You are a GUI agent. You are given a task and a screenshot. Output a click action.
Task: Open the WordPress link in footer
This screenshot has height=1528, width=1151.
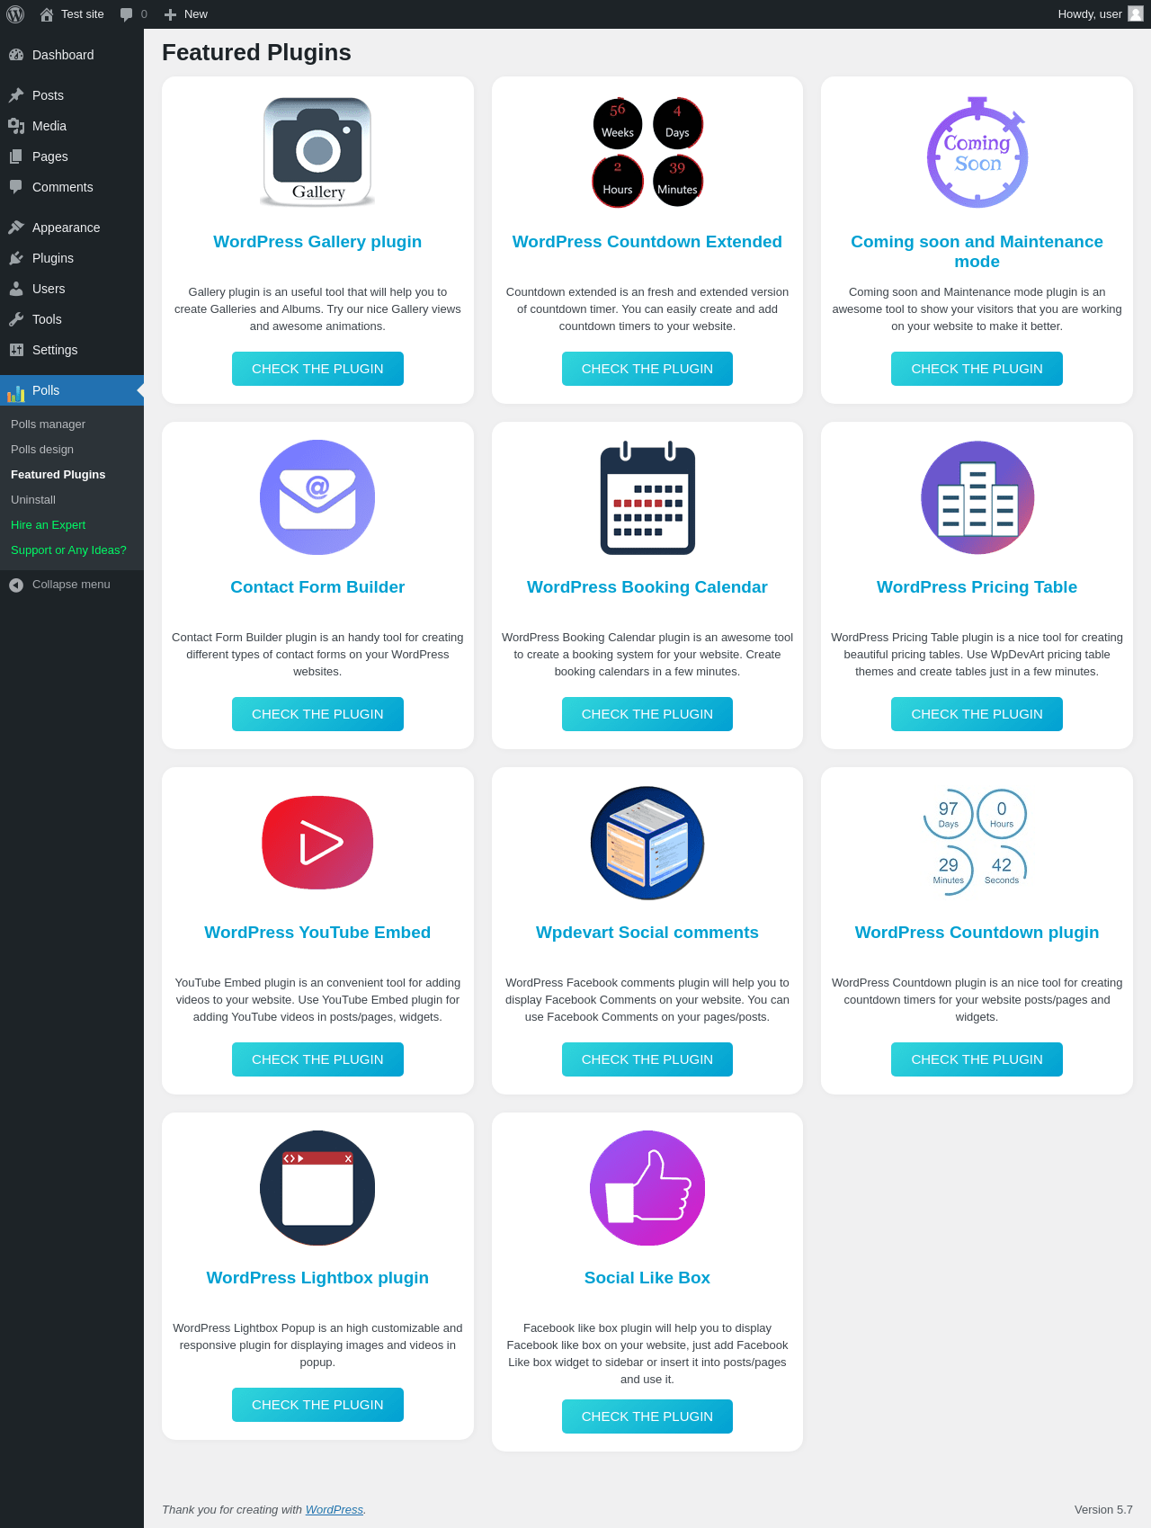coord(335,1509)
